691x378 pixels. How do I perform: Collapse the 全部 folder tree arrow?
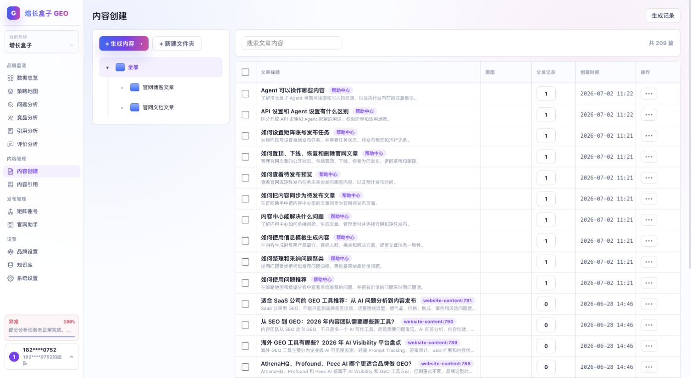[x=107, y=67]
